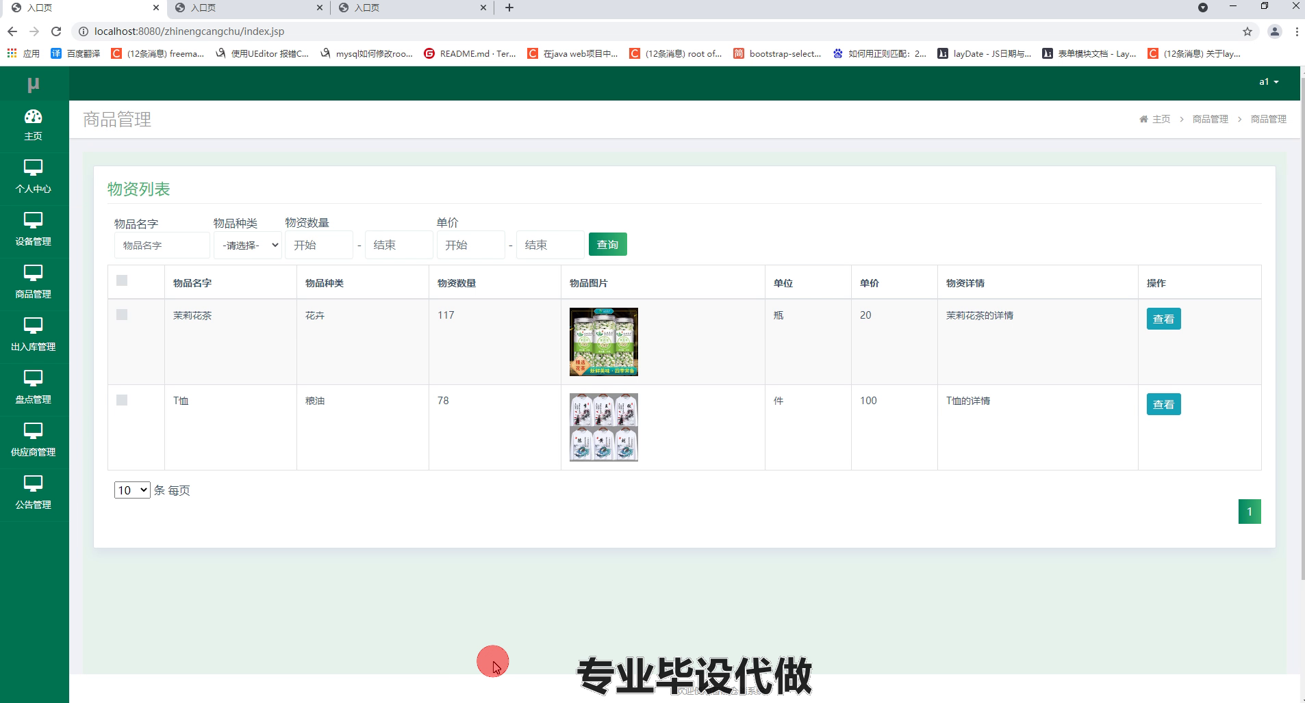Image resolution: width=1305 pixels, height=703 pixels.
Task: Bookmark this page with the star icon
Action: [x=1247, y=31]
